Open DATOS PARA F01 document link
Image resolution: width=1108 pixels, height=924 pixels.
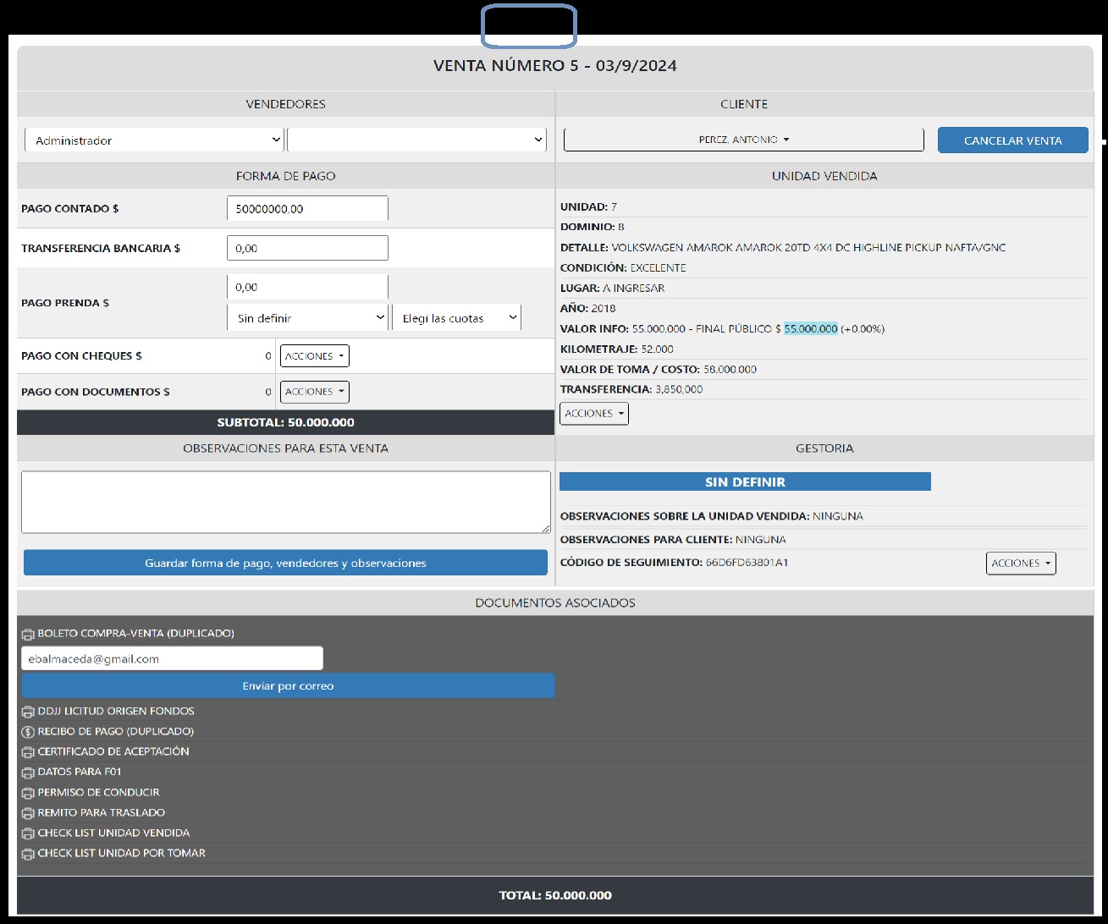pos(80,773)
